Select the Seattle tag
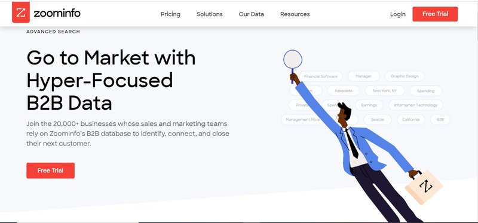The width and height of the screenshot is (478, 223). coord(378,120)
